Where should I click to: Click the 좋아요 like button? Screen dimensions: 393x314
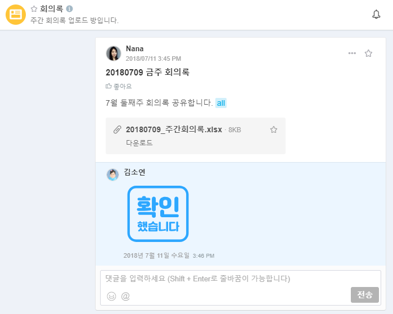[x=119, y=86]
